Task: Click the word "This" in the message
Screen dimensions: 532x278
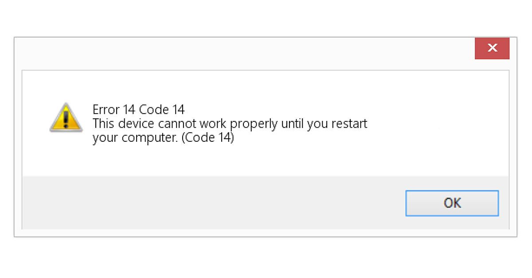Action: pyautogui.click(x=104, y=123)
